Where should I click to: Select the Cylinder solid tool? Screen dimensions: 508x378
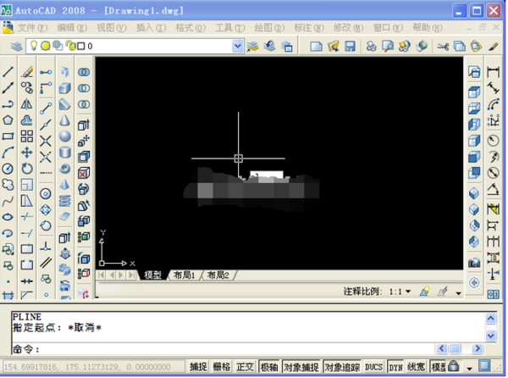[65, 153]
